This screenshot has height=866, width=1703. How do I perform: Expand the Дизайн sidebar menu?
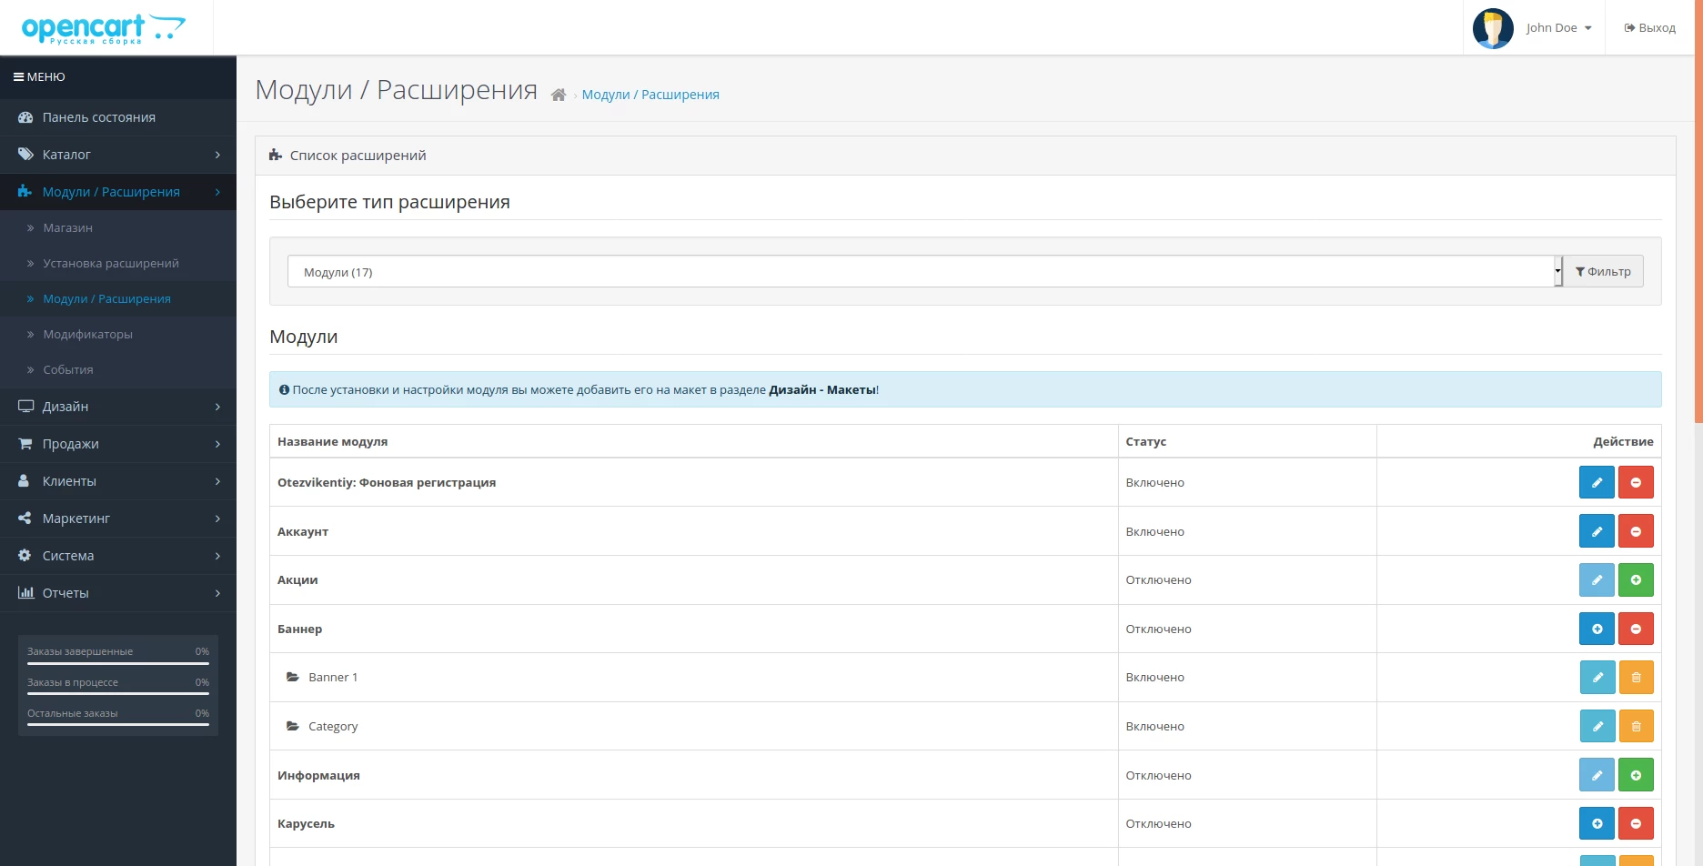[118, 407]
